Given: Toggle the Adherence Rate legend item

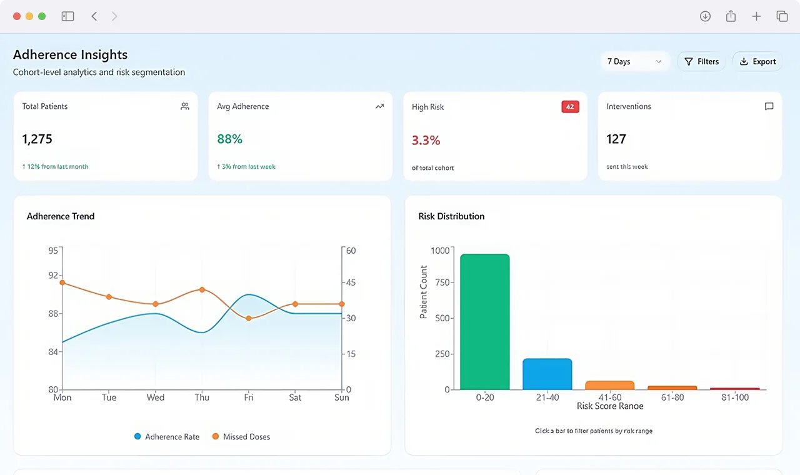Looking at the screenshot, I should [x=167, y=437].
